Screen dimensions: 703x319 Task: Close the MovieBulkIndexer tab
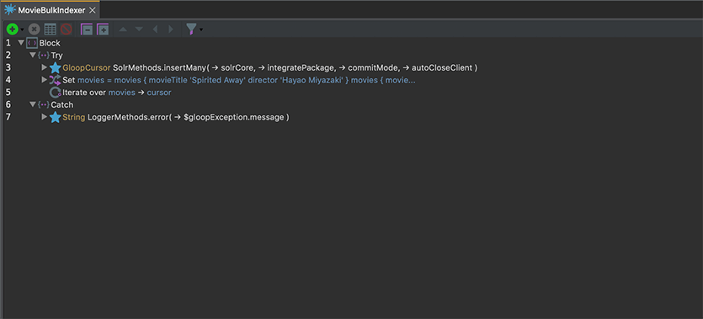(93, 10)
